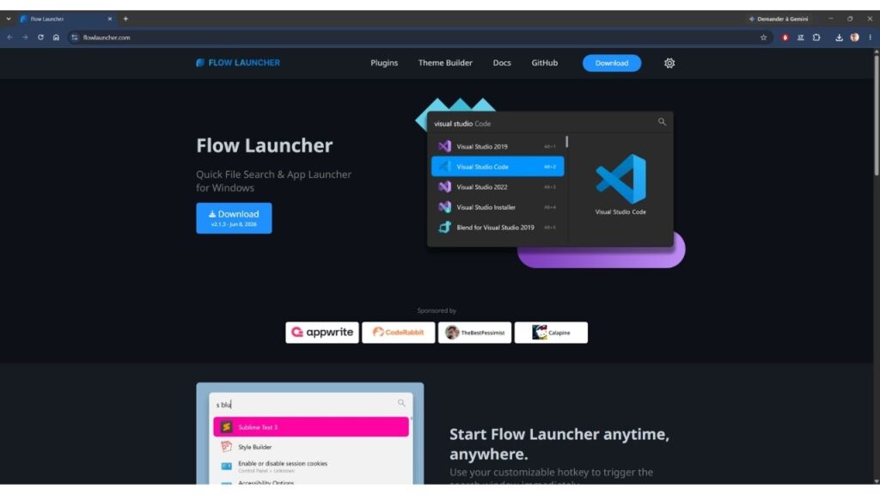Click the large Visual Studio Code preview logo
The width and height of the screenshot is (880, 495).
pos(620,179)
